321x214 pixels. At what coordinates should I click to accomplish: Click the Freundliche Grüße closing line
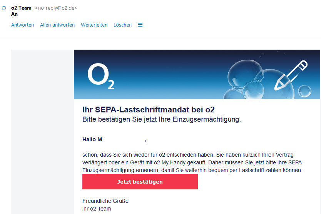[x=105, y=201]
